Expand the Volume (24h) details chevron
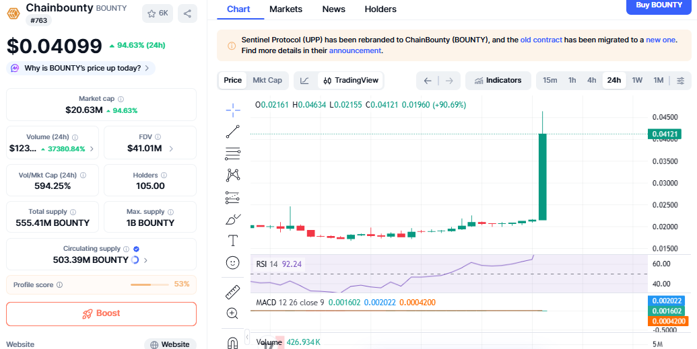The image size is (697, 349). (x=92, y=149)
